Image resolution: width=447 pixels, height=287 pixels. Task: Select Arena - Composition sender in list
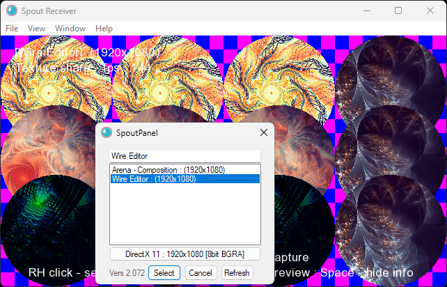coord(164,170)
